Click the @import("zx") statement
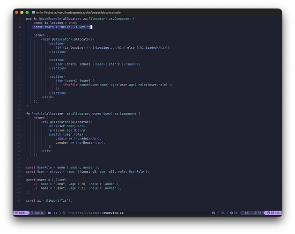Image resolution: width=295 pixels, height=234 pixels. point(58,200)
